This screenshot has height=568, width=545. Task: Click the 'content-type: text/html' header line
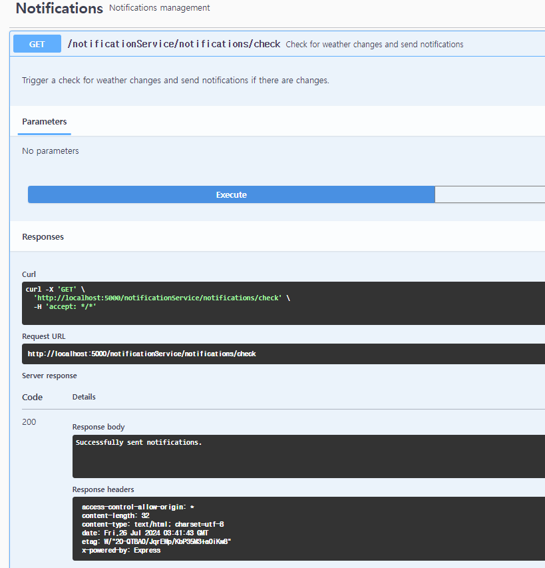click(x=152, y=524)
